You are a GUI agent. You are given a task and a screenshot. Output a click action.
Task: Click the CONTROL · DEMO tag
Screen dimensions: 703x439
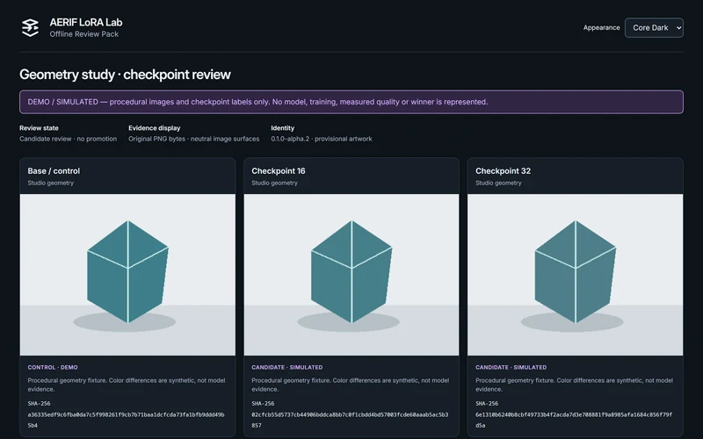[x=53, y=367]
